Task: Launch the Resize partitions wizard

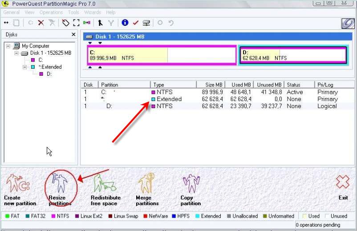Action: pyautogui.click(x=60, y=190)
